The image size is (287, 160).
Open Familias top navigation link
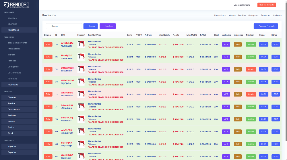click(242, 15)
